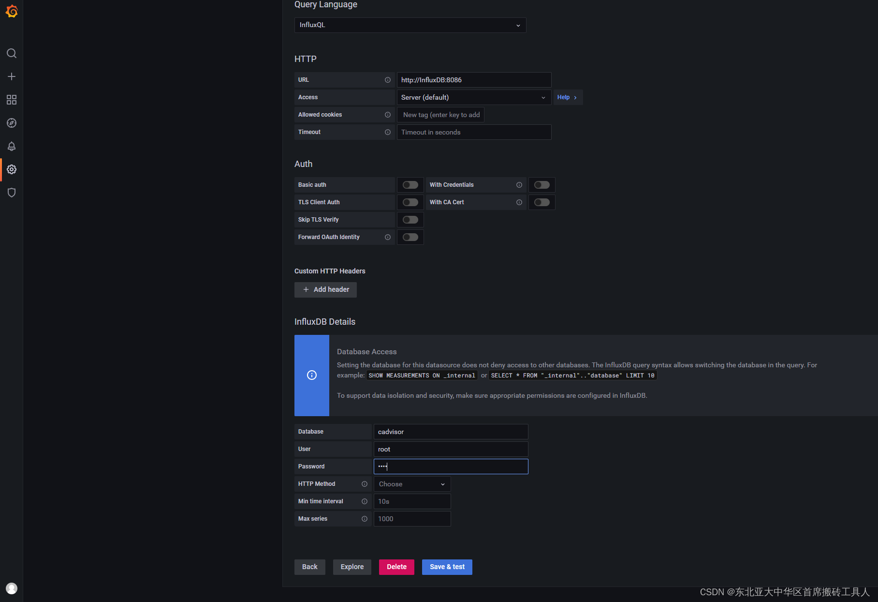The height and width of the screenshot is (602, 878).
Task: Open the search dashboards icon
Action: (x=12, y=53)
